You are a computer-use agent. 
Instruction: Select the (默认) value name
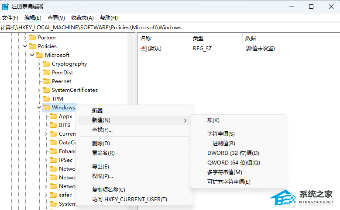click(x=155, y=49)
